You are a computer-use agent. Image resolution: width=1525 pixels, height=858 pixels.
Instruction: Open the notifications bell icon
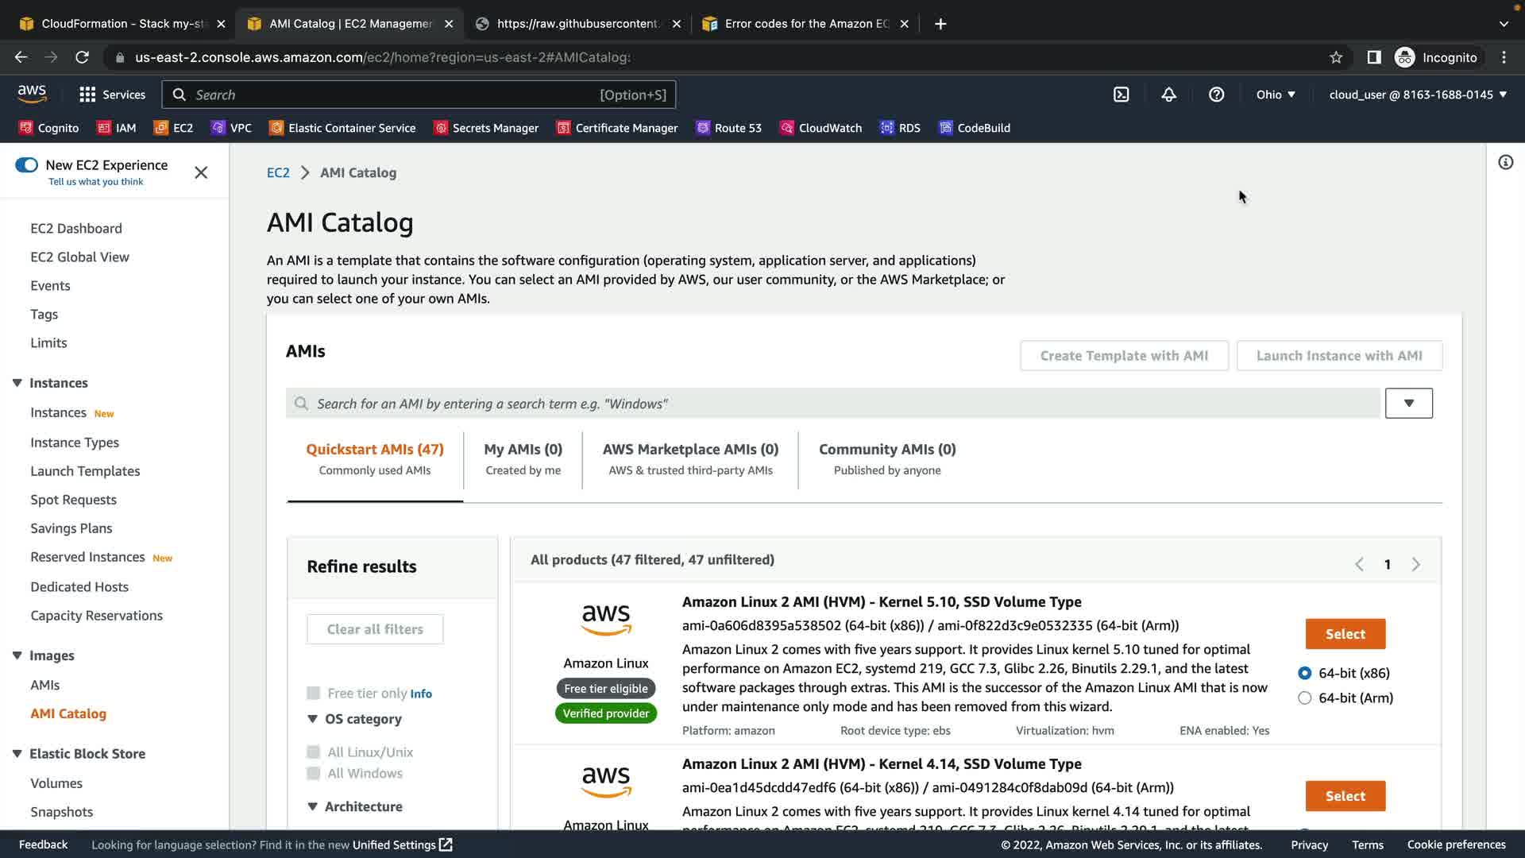point(1168,95)
